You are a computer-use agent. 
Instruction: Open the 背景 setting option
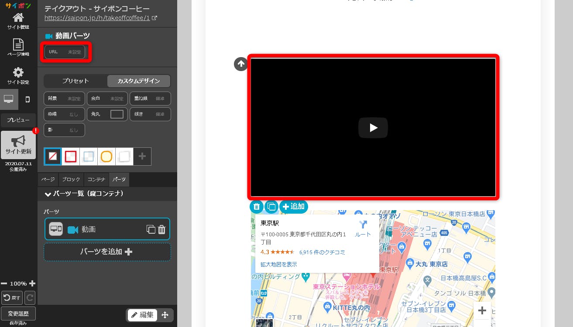click(x=64, y=99)
